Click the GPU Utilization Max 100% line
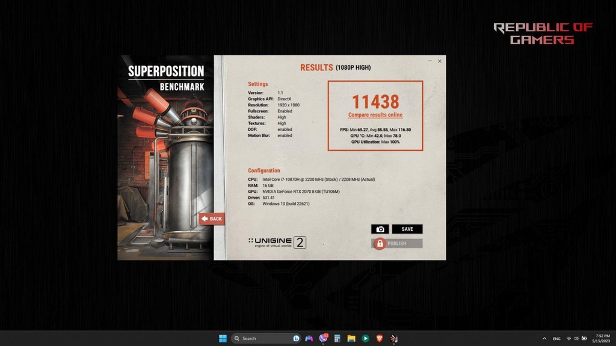The height and width of the screenshot is (346, 616). tap(375, 142)
